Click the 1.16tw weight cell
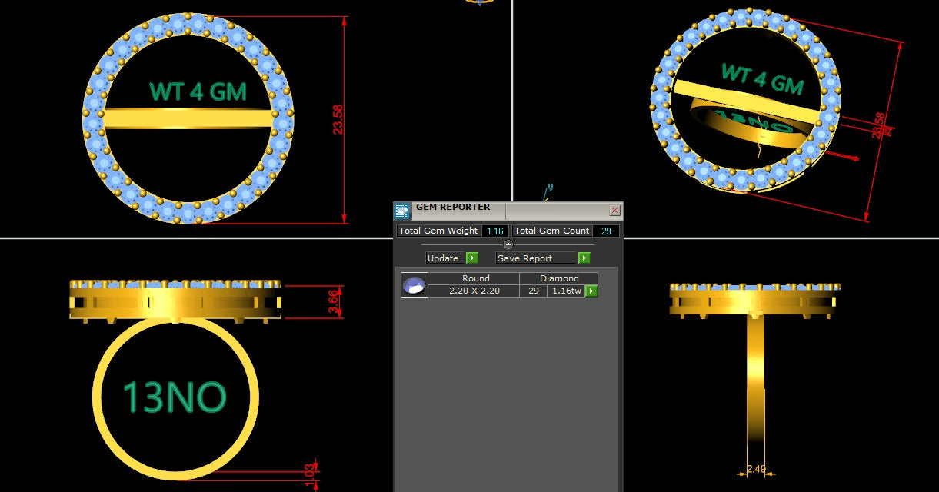 [x=565, y=291]
